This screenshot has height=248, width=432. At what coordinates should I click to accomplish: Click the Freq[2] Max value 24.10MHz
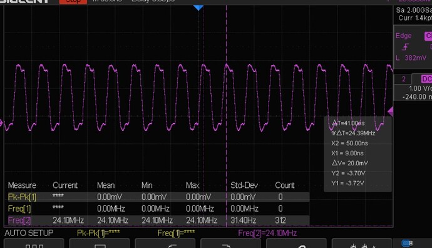click(x=202, y=220)
